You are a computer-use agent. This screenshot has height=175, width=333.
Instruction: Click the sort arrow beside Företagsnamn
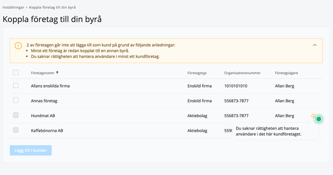tap(57, 73)
